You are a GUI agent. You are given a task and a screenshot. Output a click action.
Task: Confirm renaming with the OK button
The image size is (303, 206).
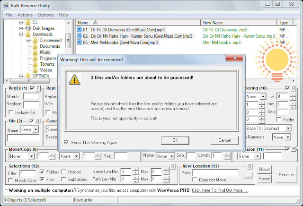175,140
